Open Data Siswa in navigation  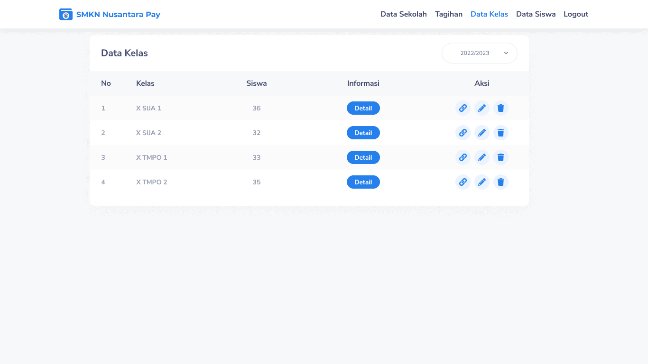(536, 14)
